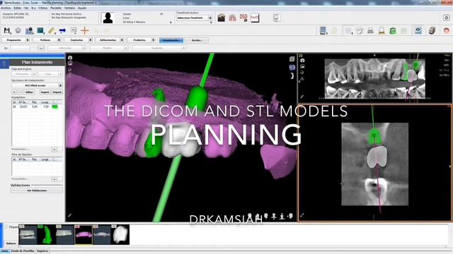Image resolution: width=453 pixels, height=254 pixels.
Task: Click the Plan tratamiento panel header
Action: (x=37, y=62)
